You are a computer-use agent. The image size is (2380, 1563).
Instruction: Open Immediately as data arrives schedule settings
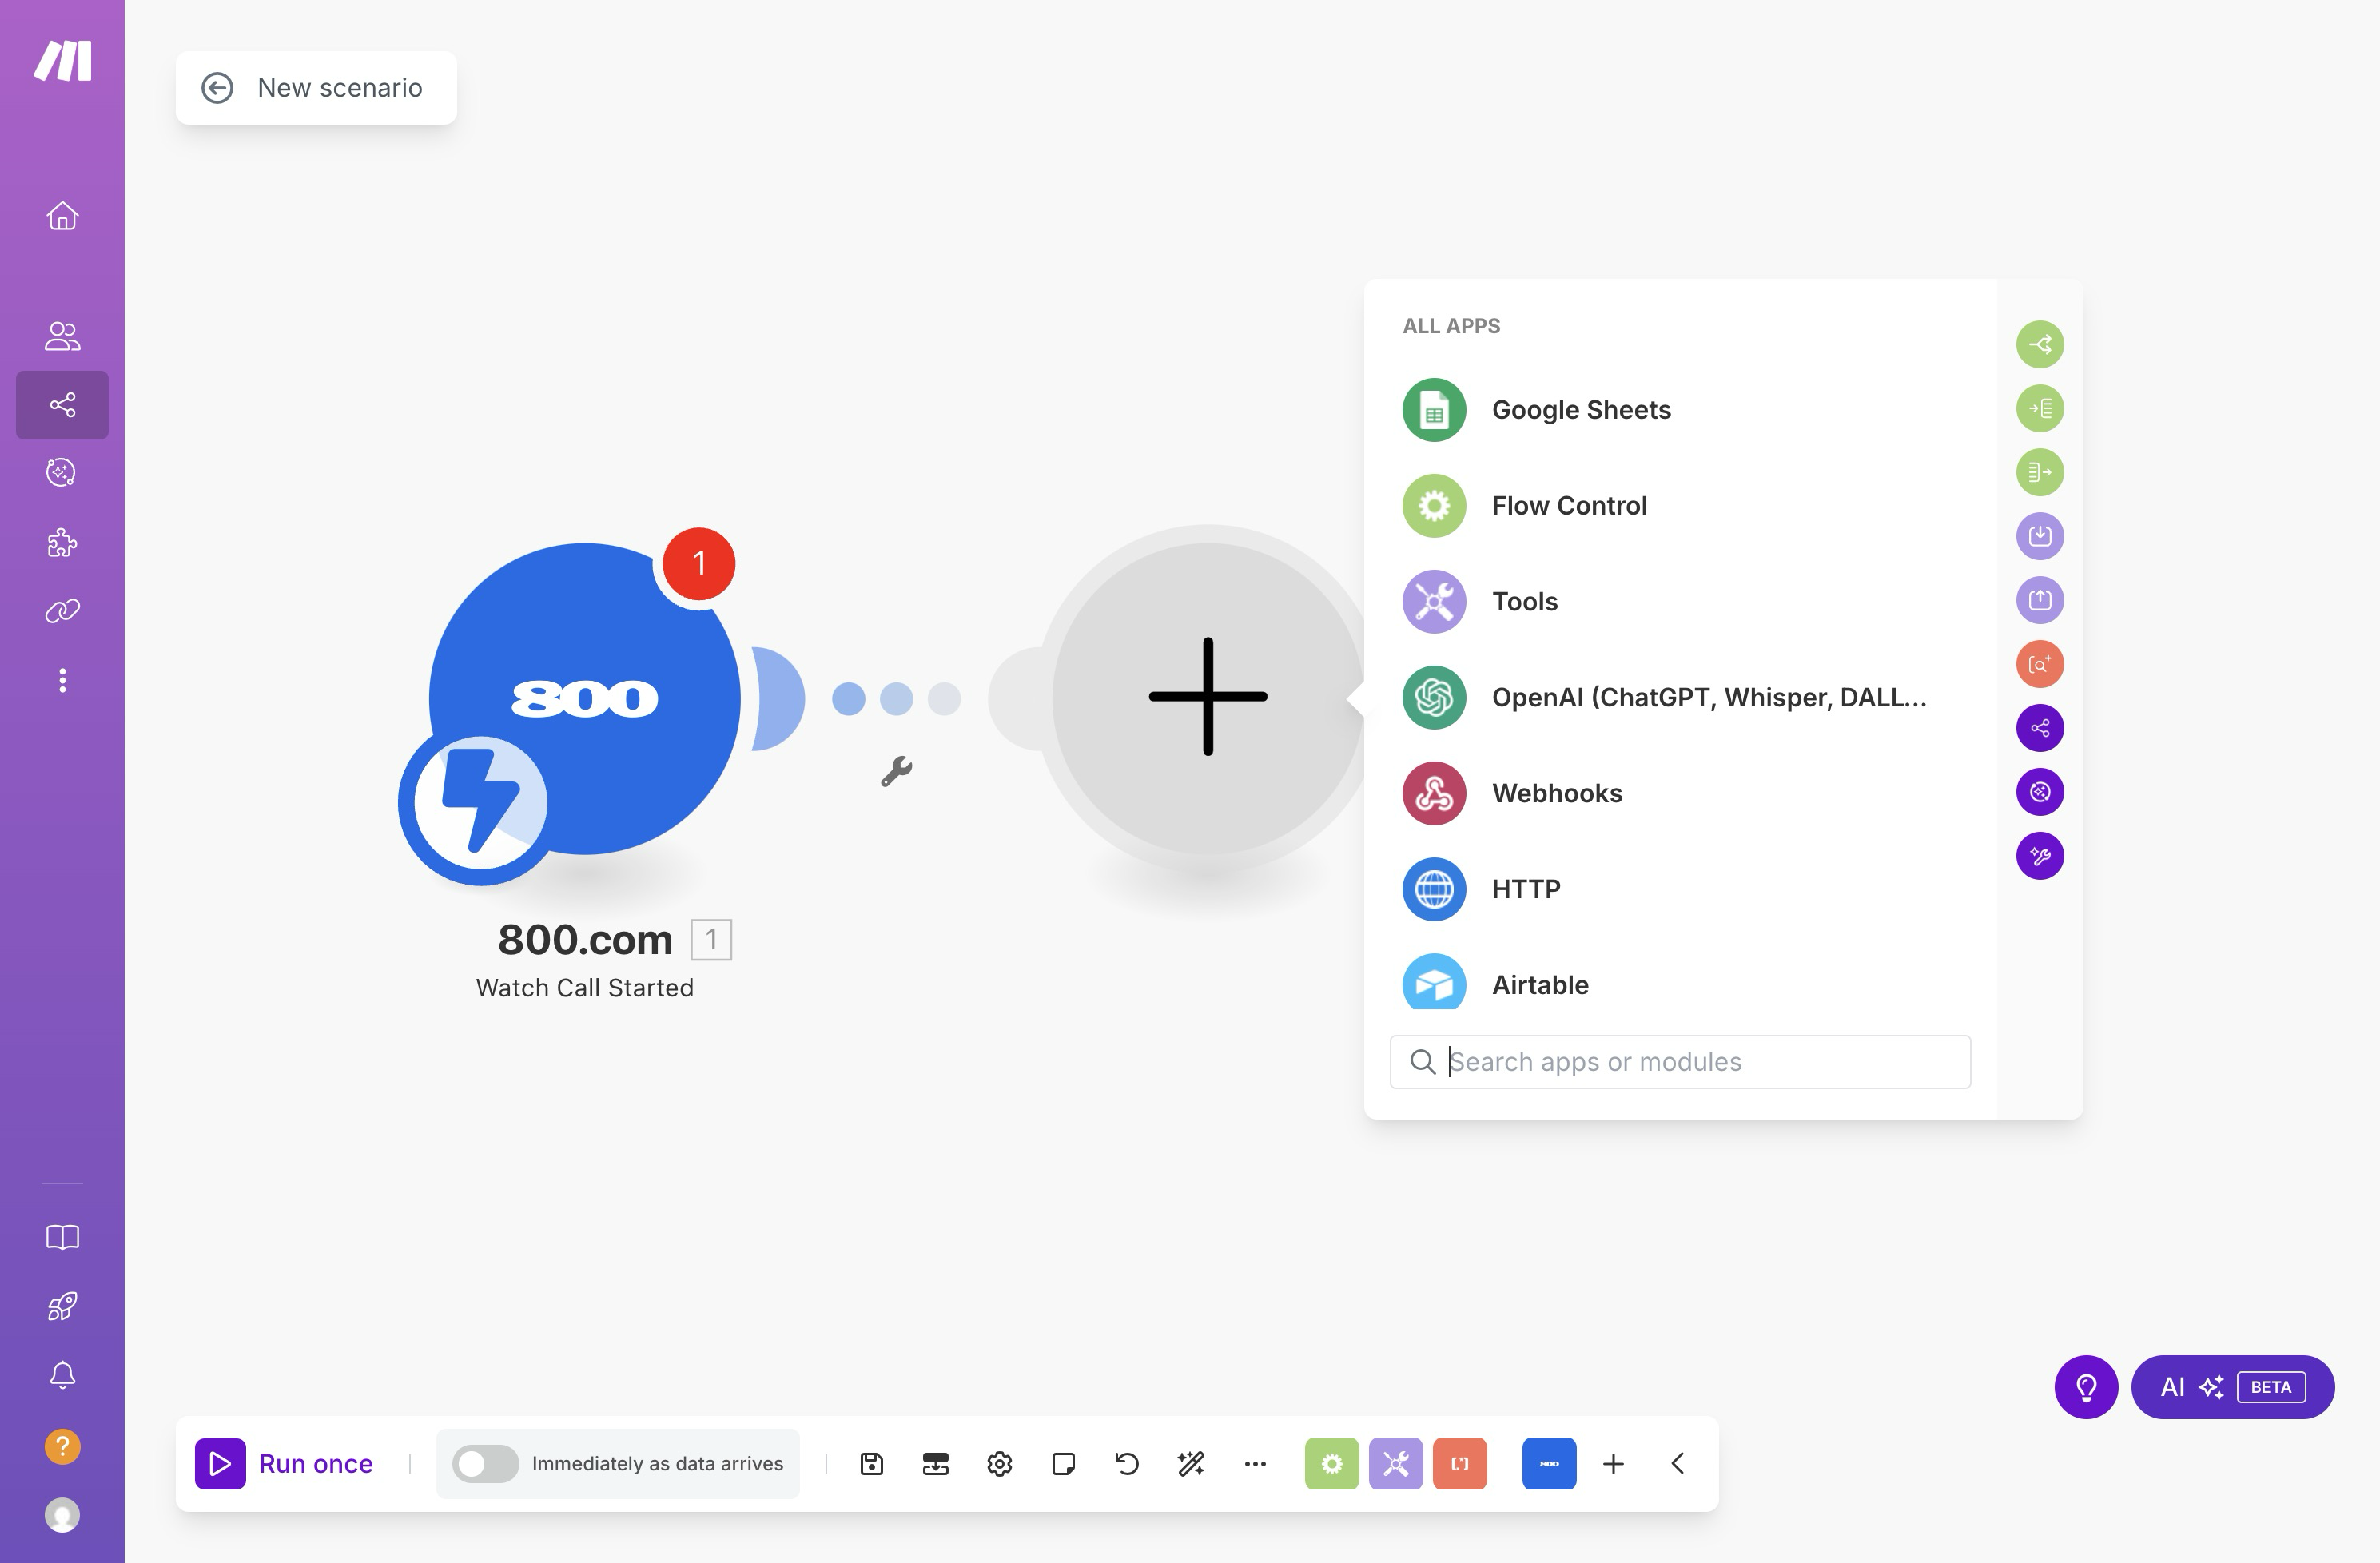tap(657, 1464)
